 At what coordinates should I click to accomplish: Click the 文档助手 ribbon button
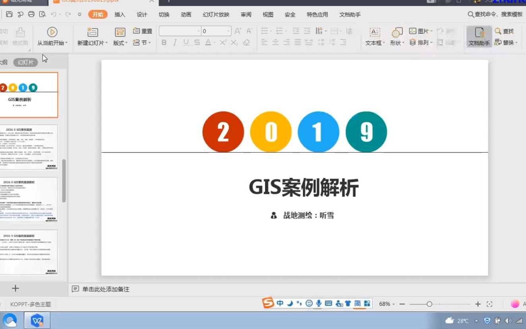pos(479,37)
